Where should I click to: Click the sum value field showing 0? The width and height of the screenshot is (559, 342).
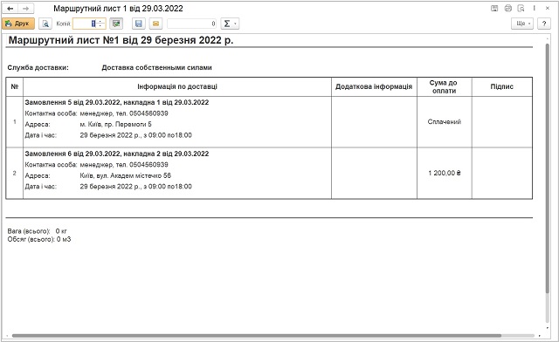[x=192, y=24]
